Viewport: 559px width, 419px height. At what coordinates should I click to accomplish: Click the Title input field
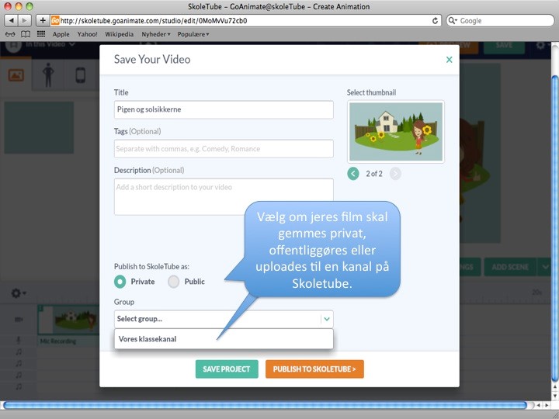click(x=224, y=109)
